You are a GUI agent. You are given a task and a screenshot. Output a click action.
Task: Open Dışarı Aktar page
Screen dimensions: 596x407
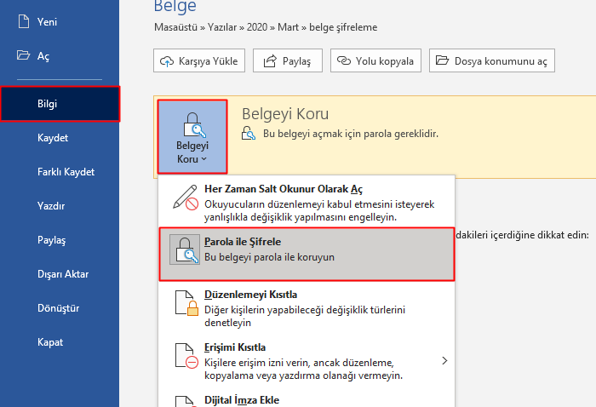click(63, 274)
